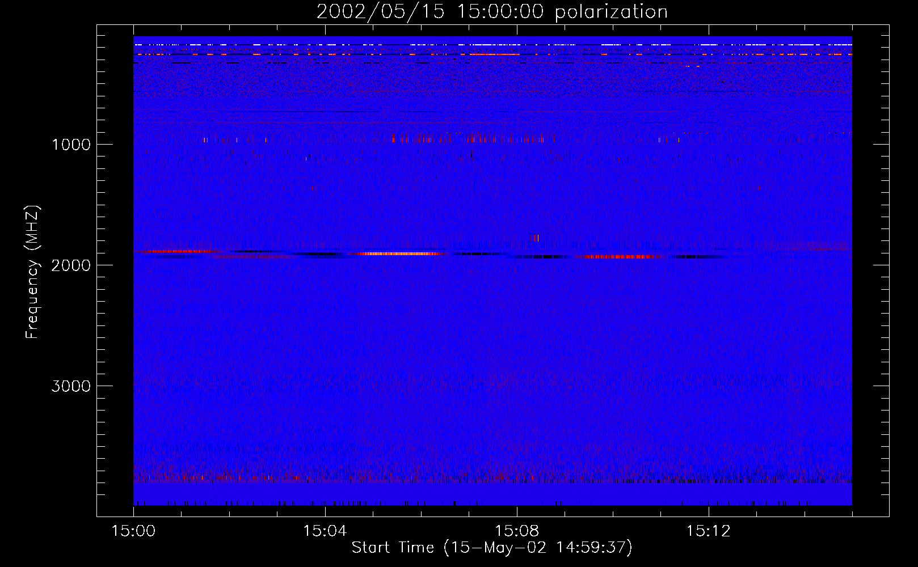
Task: Click the 1000 frequency tick label
Action: (71, 145)
